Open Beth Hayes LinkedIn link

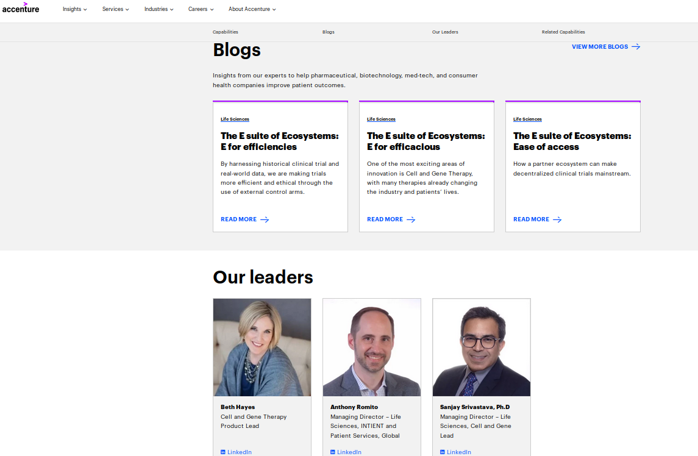tap(237, 452)
